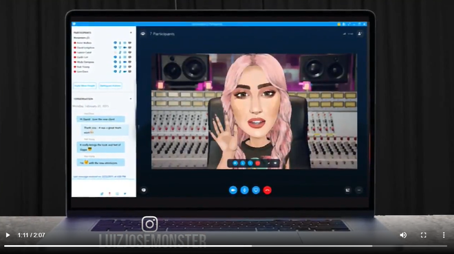Click the microphone icon in Molly Dempsey's row
This screenshot has width=454, height=254.
120,62
